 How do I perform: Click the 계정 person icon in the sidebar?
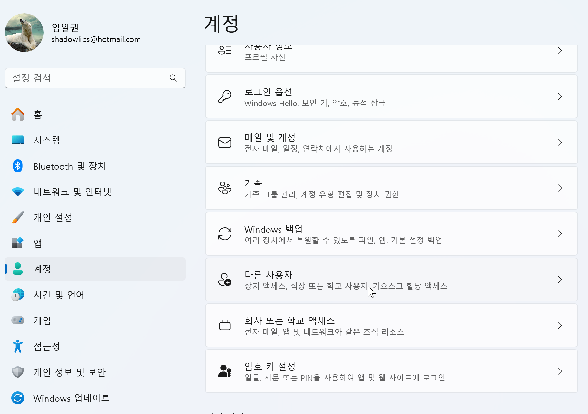18,269
